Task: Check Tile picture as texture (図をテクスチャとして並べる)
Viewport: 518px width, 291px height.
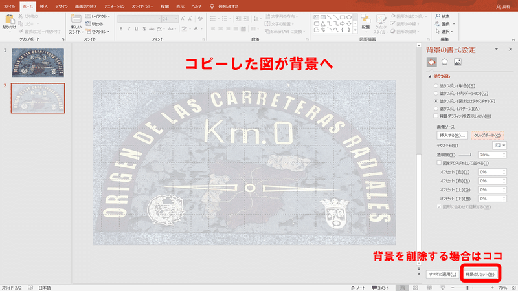Action: (x=439, y=163)
